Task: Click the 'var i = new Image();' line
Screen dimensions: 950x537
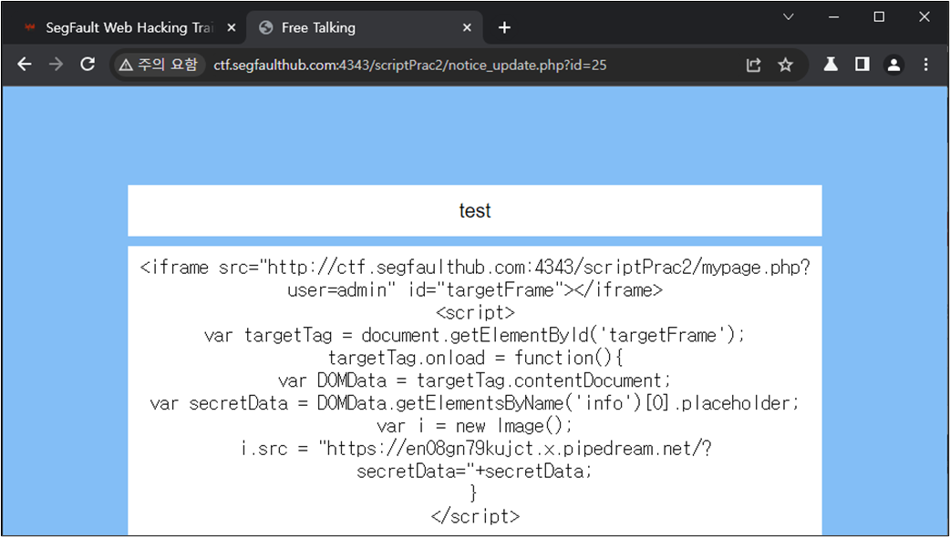Action: [x=475, y=426]
